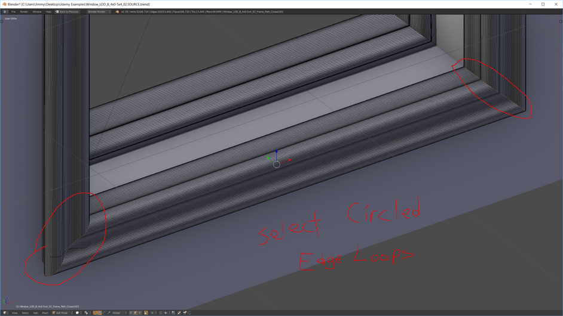The height and width of the screenshot is (316, 563).
Task: Open the pivot point selector
Action: coord(87,313)
